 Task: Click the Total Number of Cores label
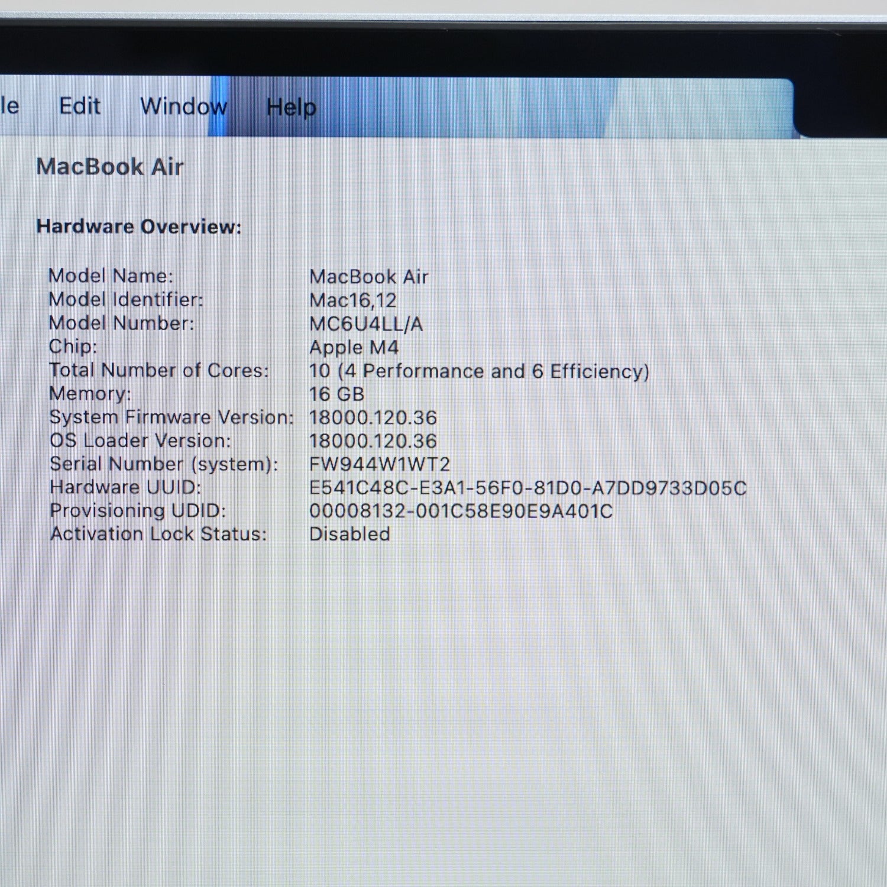tap(158, 370)
